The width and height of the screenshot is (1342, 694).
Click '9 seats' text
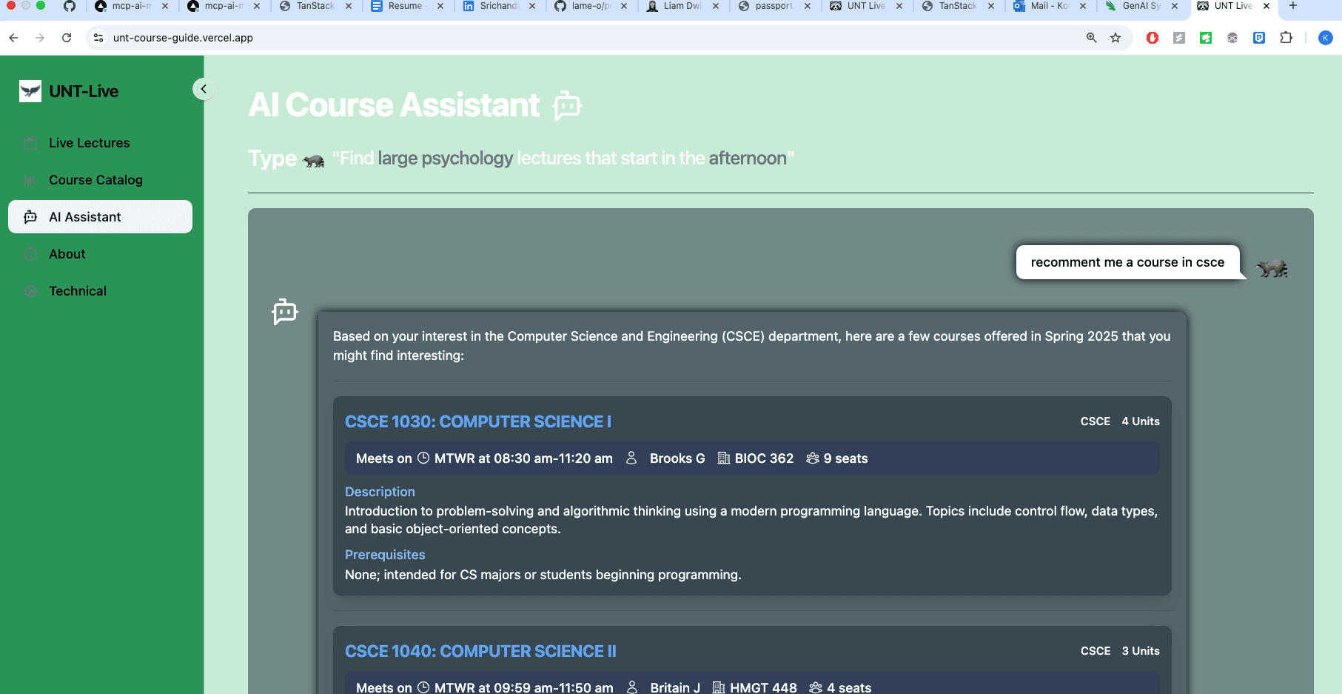845,458
